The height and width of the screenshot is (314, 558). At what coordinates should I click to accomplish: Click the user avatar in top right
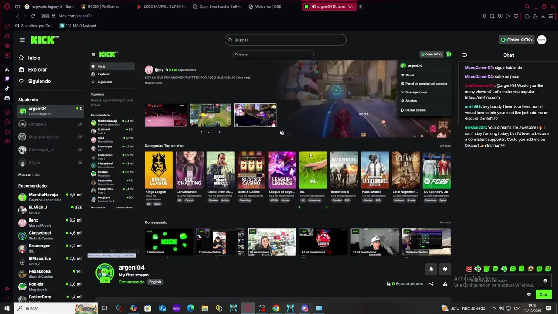pyautogui.click(x=541, y=40)
